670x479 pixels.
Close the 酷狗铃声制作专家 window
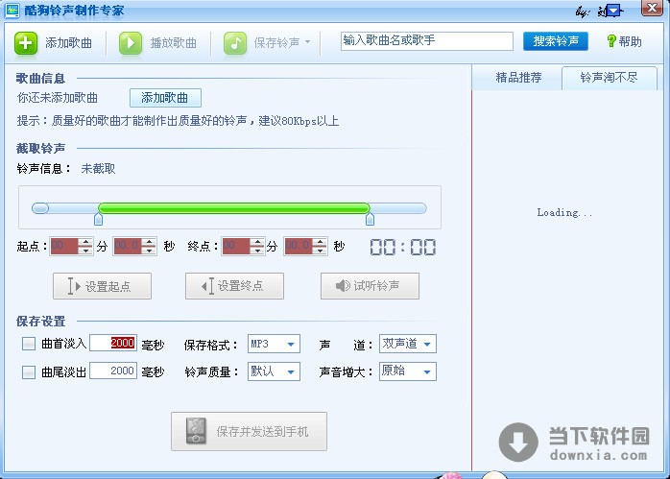point(652,8)
